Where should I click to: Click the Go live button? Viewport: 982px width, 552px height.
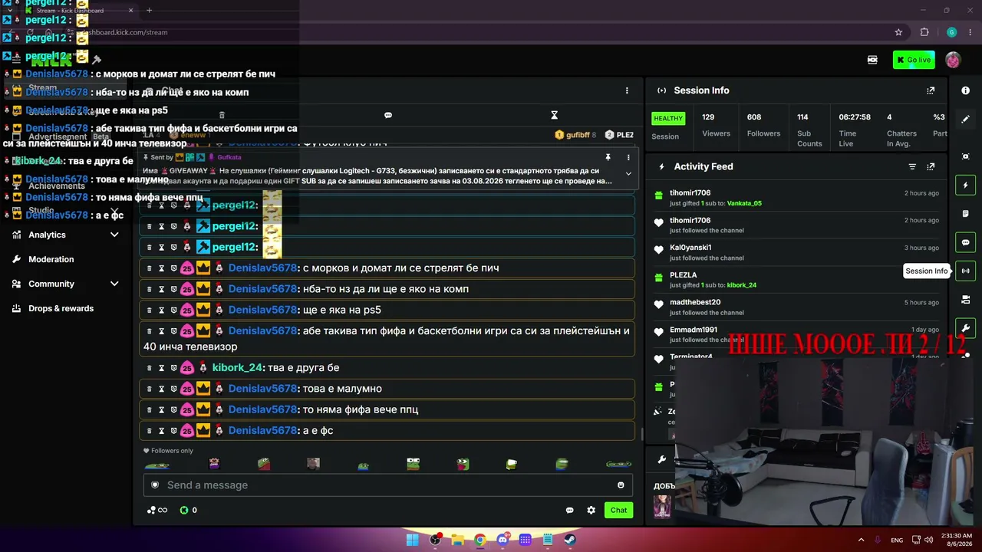click(914, 60)
